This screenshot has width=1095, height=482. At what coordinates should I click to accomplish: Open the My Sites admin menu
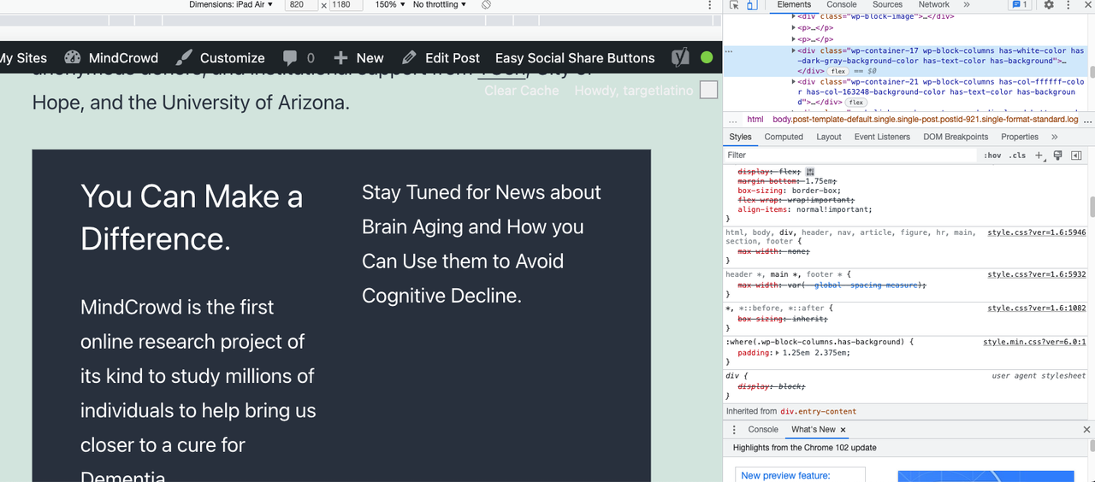click(23, 58)
